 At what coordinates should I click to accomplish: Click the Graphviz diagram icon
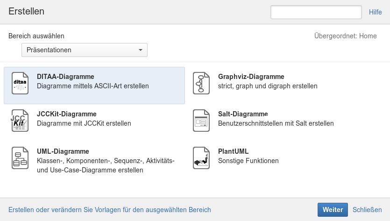pos(201,84)
